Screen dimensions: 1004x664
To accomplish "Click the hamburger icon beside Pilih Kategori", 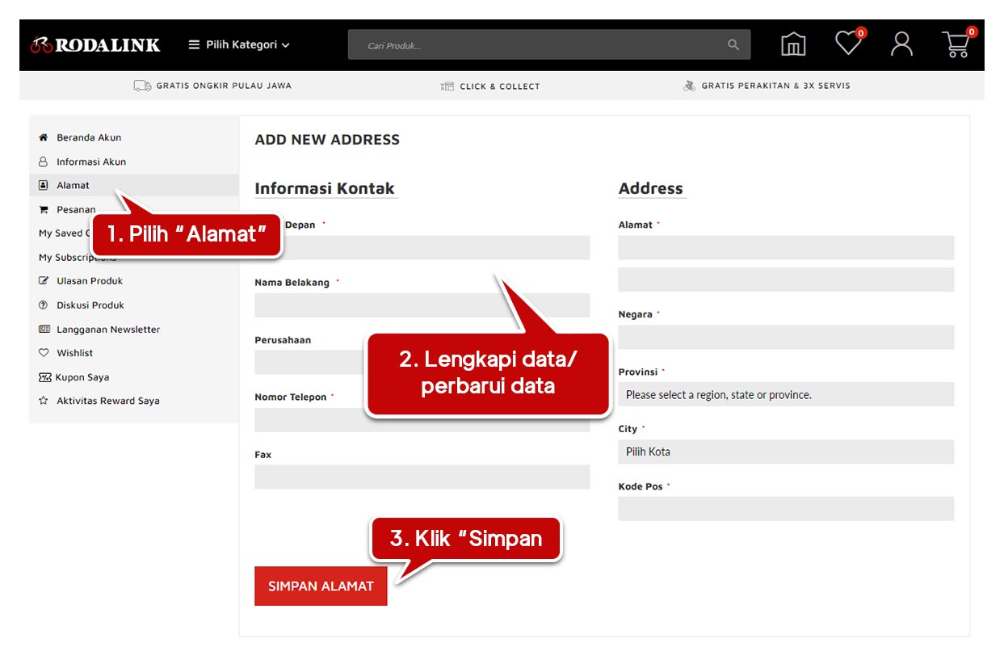I will coord(192,44).
